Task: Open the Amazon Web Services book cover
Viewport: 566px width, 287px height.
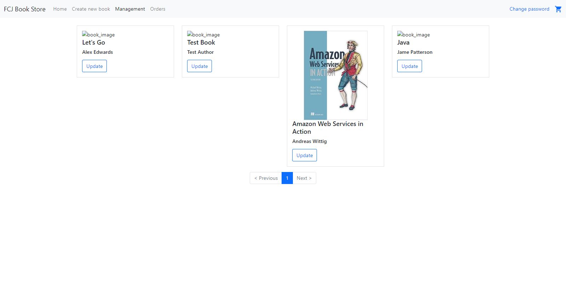Action: pyautogui.click(x=335, y=75)
